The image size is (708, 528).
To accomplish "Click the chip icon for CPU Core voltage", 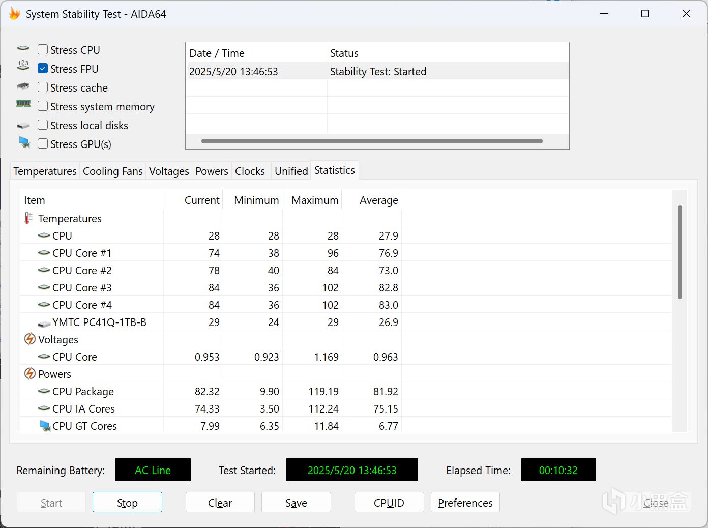I will pyautogui.click(x=44, y=357).
